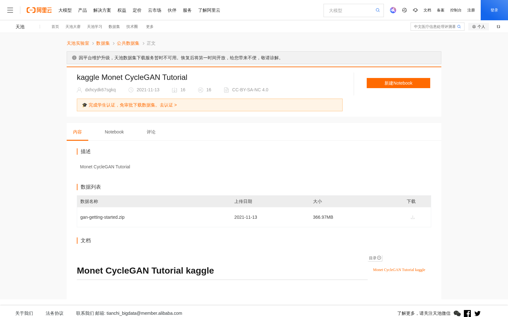Open the AI assistant round icon

(393, 10)
